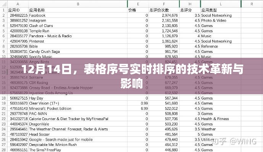This screenshot has width=263, height=152.
Task: Select the Clash of Clans cell
Action: [78, 26]
